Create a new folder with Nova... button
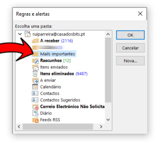This screenshot has width=165, height=158. click(x=130, y=61)
